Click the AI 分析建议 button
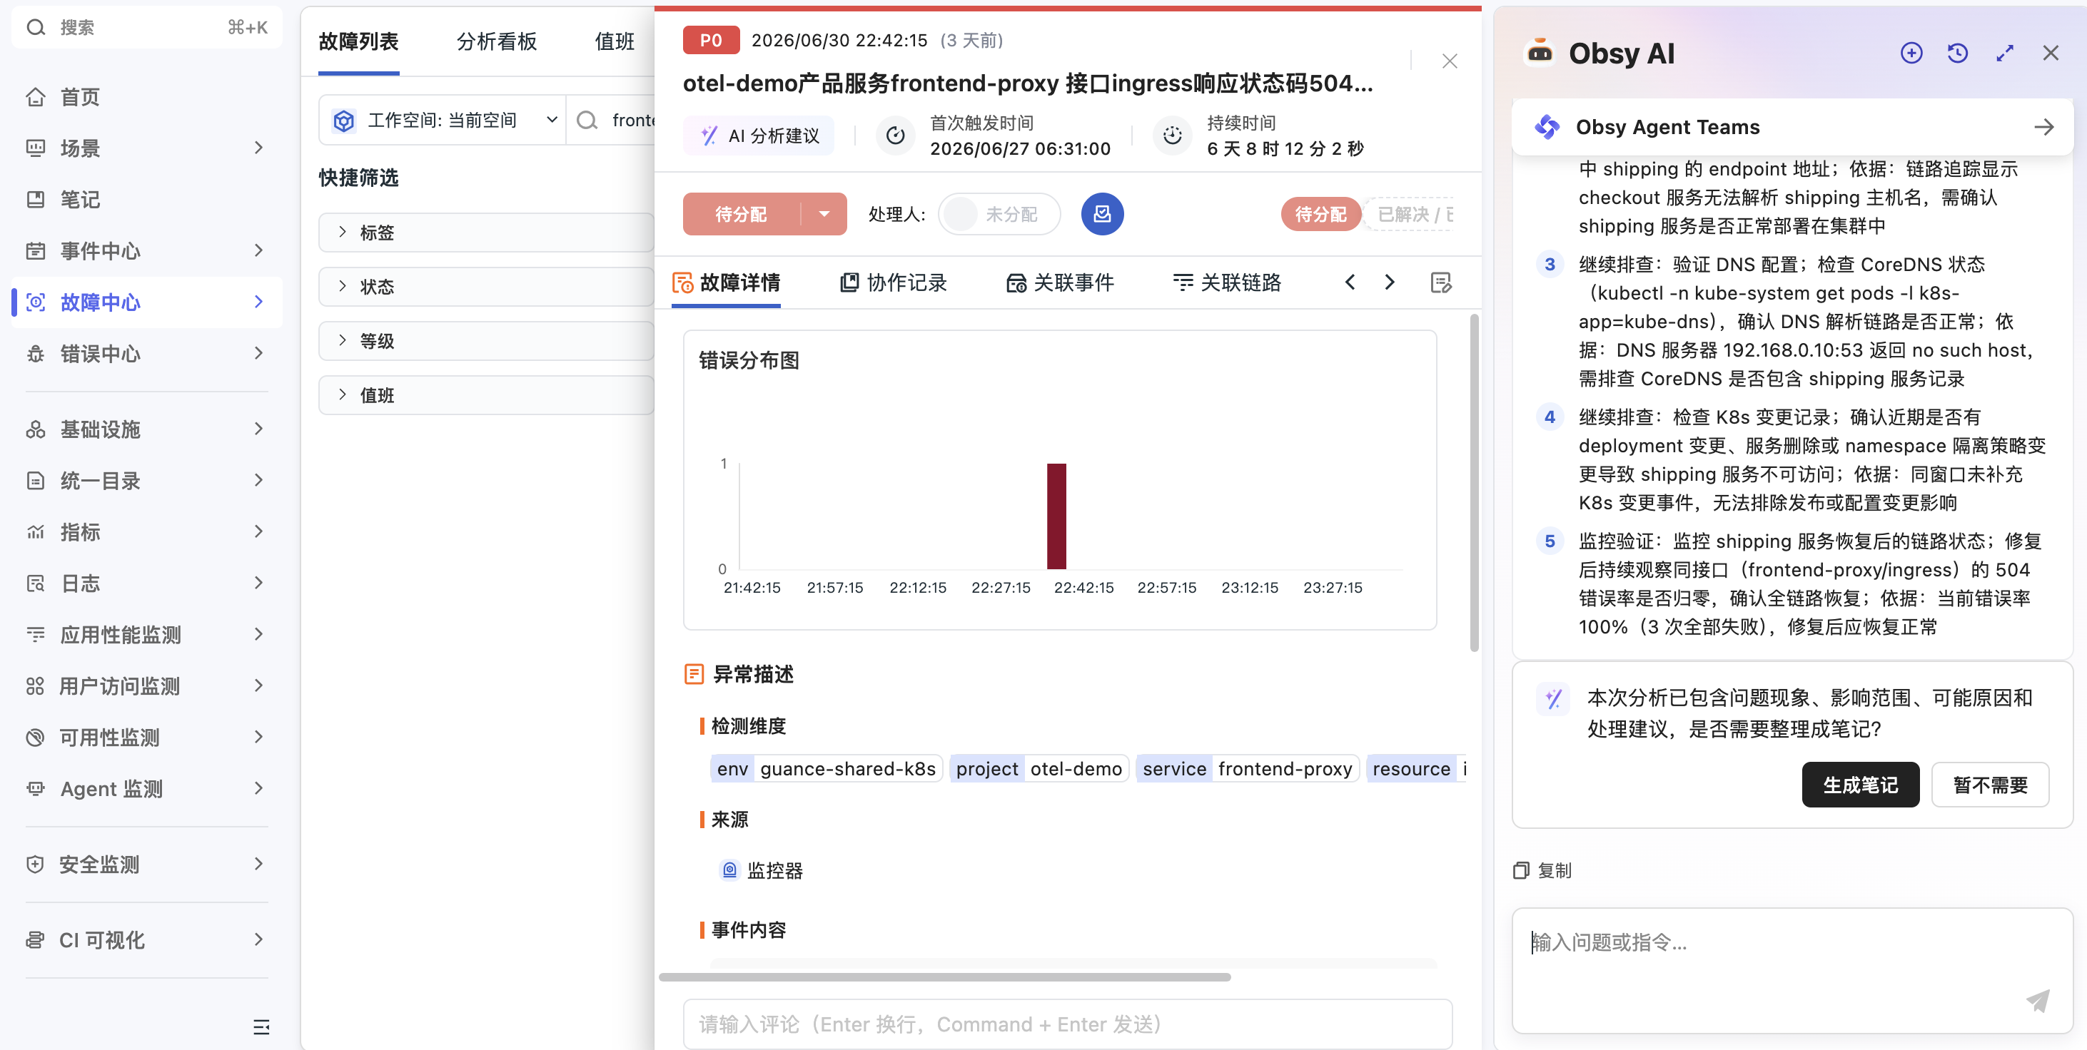Screen dimensions: 2087x1050 point(758,136)
